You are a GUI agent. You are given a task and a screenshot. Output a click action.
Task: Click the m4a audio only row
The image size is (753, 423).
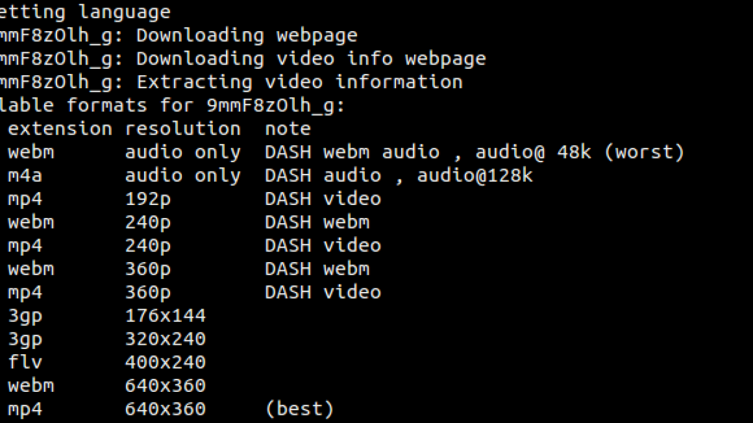pyautogui.click(x=271, y=176)
